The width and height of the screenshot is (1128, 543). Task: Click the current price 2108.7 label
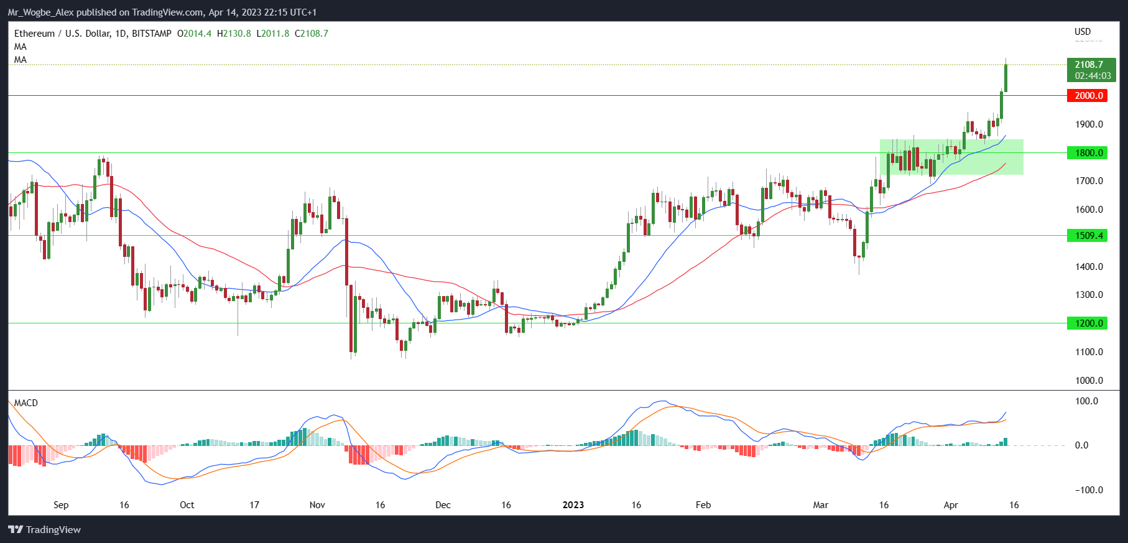point(1089,65)
